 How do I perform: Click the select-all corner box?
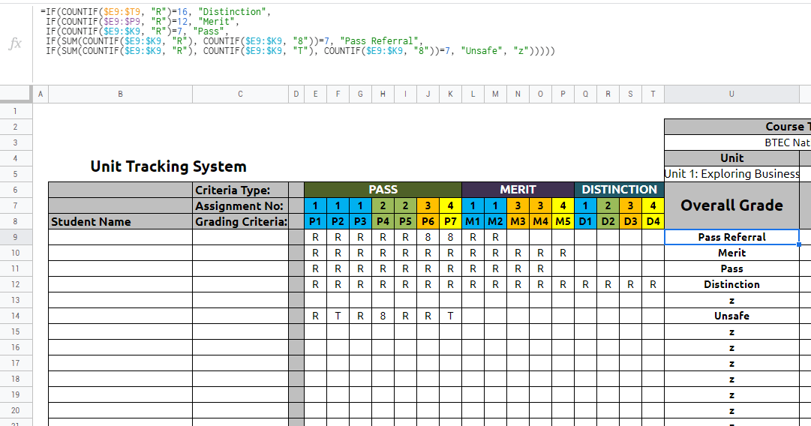coord(16,94)
